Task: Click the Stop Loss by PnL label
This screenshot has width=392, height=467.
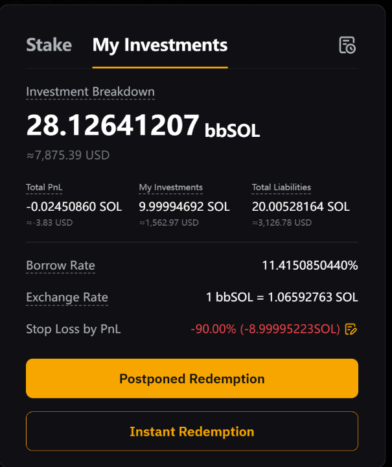Action: click(x=73, y=329)
